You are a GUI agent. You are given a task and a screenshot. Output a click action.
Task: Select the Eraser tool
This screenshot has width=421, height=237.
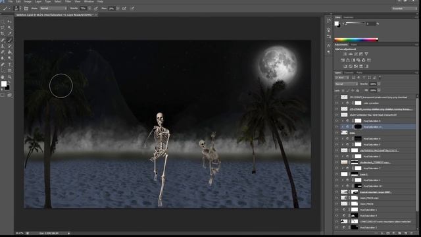[3, 52]
